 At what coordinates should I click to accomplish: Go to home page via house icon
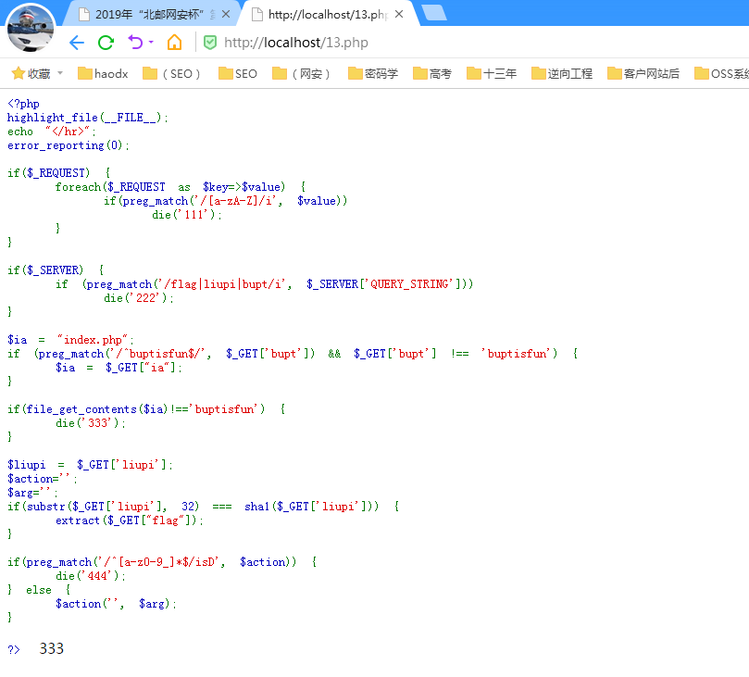coord(174,43)
